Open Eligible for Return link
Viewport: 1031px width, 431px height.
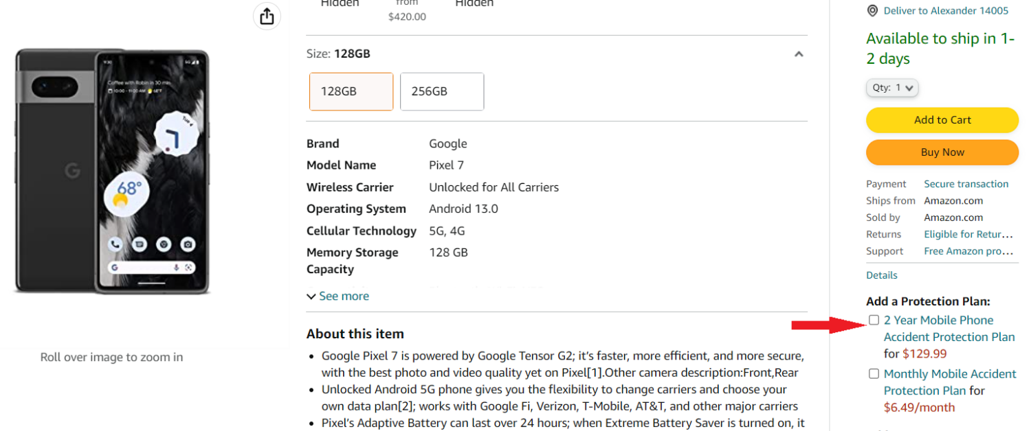(x=968, y=235)
